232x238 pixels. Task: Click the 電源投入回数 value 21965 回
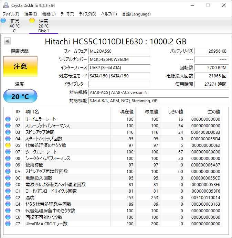pyautogui.click(x=212, y=76)
